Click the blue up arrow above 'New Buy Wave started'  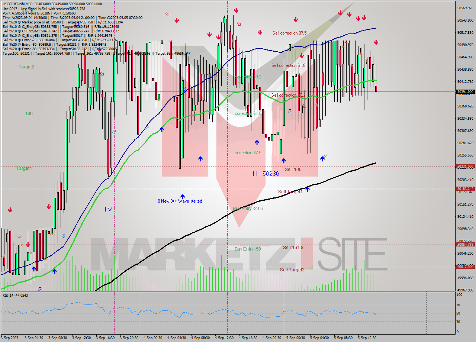[x=183, y=196]
